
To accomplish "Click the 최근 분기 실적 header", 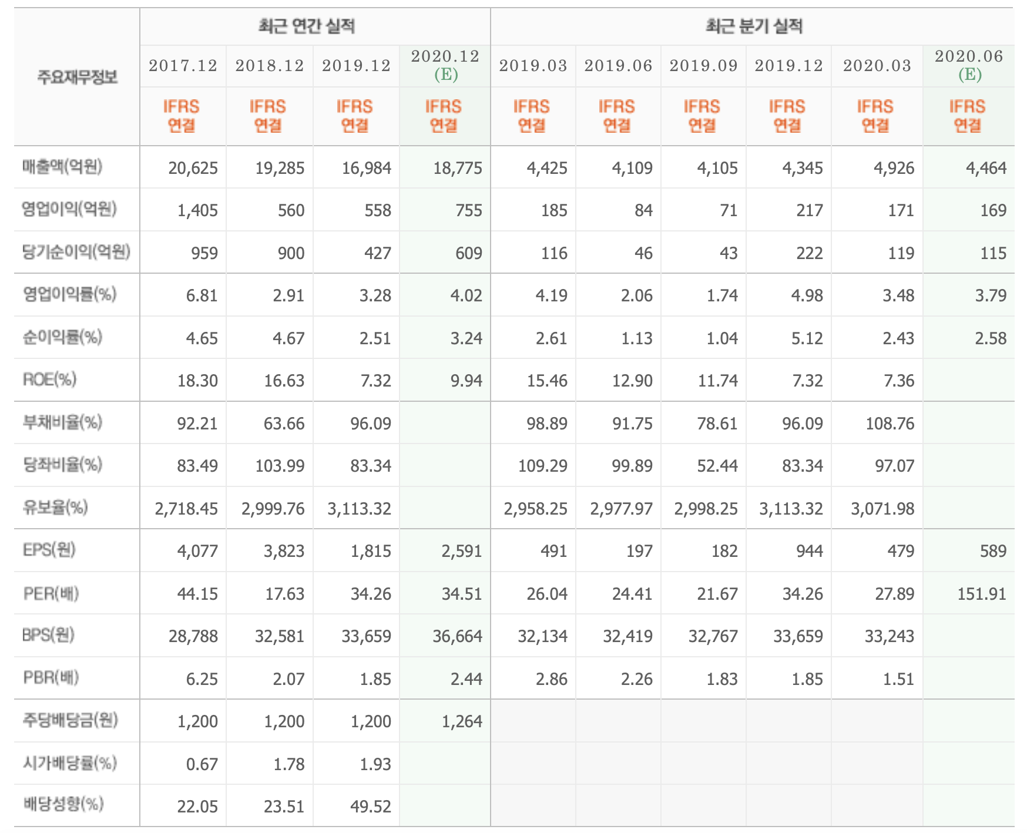I will tap(754, 26).
